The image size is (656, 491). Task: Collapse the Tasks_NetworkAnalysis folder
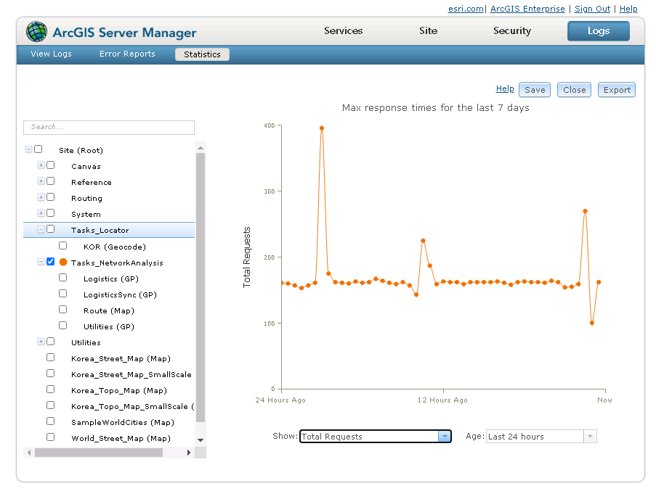[41, 262]
